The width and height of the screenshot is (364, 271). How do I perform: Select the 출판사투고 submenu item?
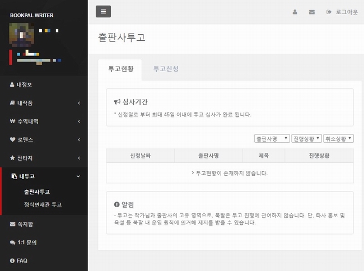pyautogui.click(x=37, y=192)
